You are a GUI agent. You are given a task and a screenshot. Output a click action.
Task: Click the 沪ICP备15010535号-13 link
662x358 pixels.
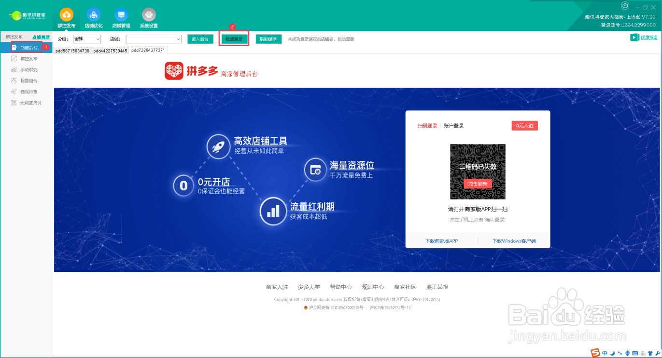coord(390,307)
